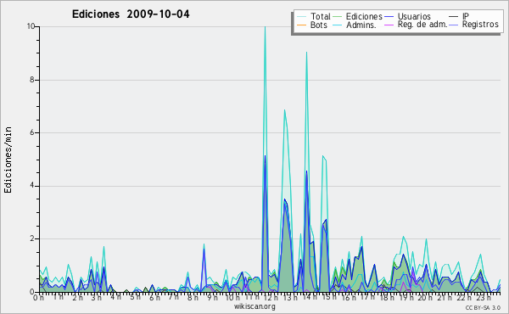The image size is (509, 314).
Task: Click the '6 h' x-axis tick label
Action: click(154, 297)
